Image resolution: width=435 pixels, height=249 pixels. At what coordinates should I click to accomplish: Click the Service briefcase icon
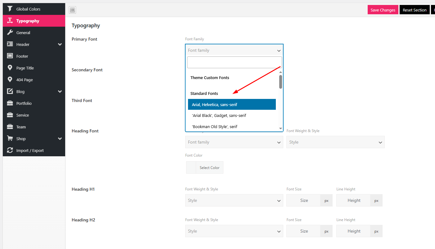[10, 115]
